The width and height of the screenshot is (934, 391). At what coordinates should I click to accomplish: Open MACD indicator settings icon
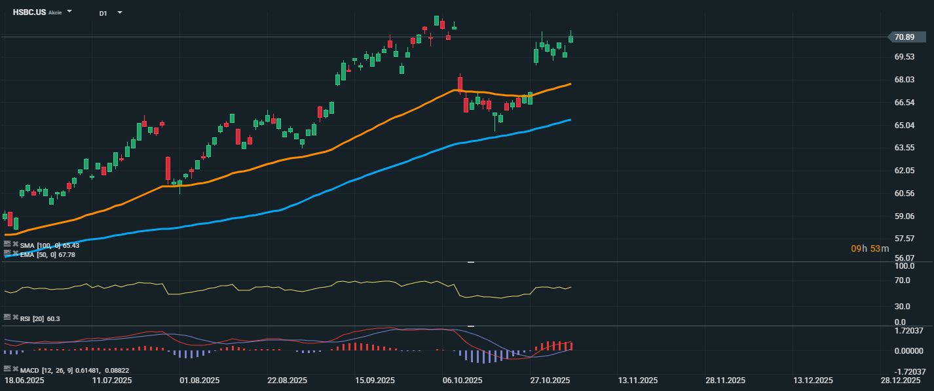7,369
